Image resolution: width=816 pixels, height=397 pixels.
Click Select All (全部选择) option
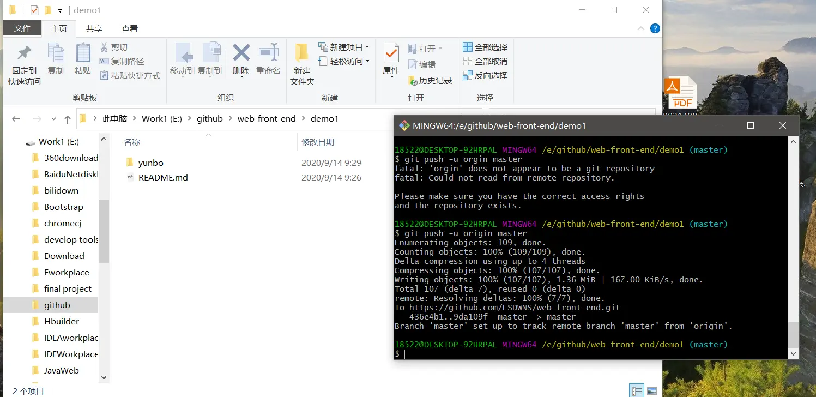pyautogui.click(x=485, y=47)
